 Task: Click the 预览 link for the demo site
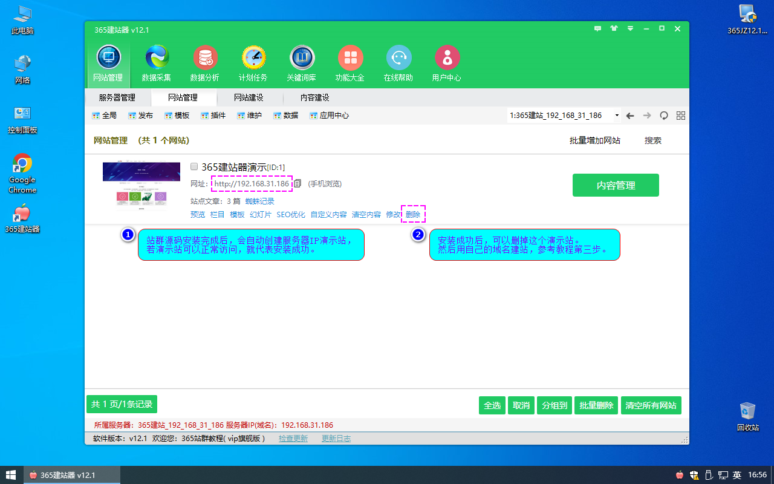coord(198,215)
